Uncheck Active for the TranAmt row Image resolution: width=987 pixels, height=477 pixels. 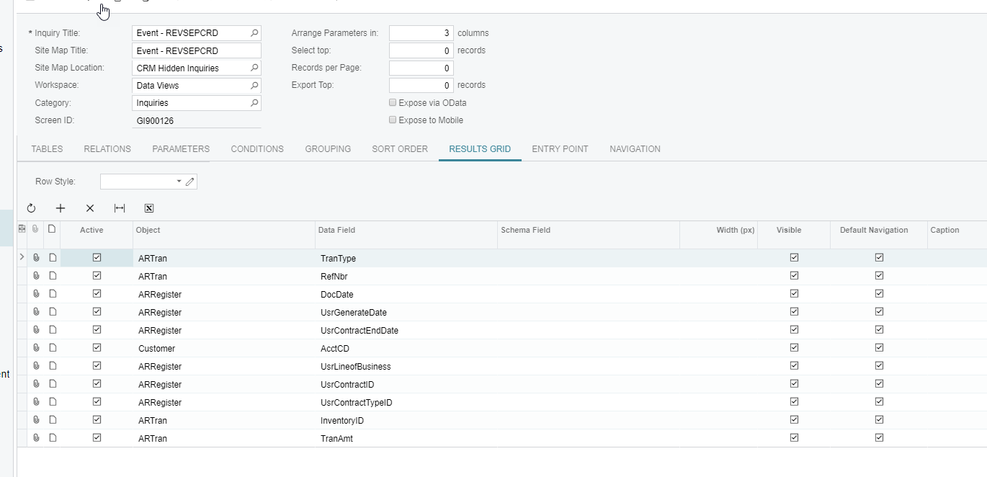(97, 438)
